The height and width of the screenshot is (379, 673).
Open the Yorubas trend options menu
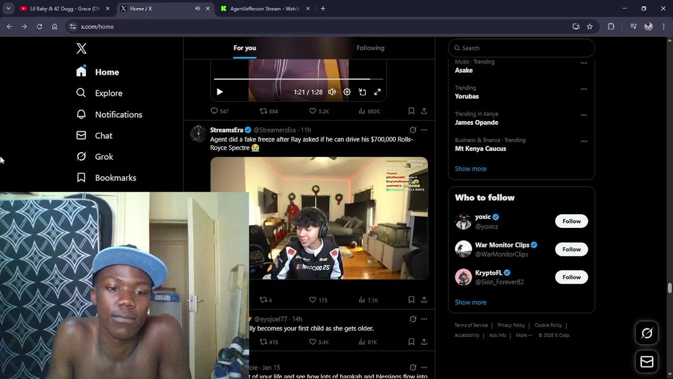coord(584,89)
